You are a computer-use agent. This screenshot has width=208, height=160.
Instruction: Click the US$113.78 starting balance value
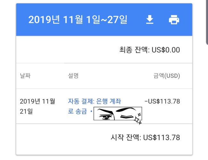pyautogui.click(x=161, y=138)
